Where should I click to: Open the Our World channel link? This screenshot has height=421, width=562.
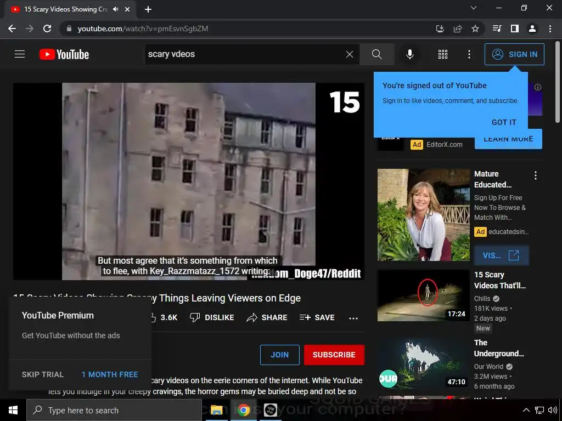pos(488,367)
